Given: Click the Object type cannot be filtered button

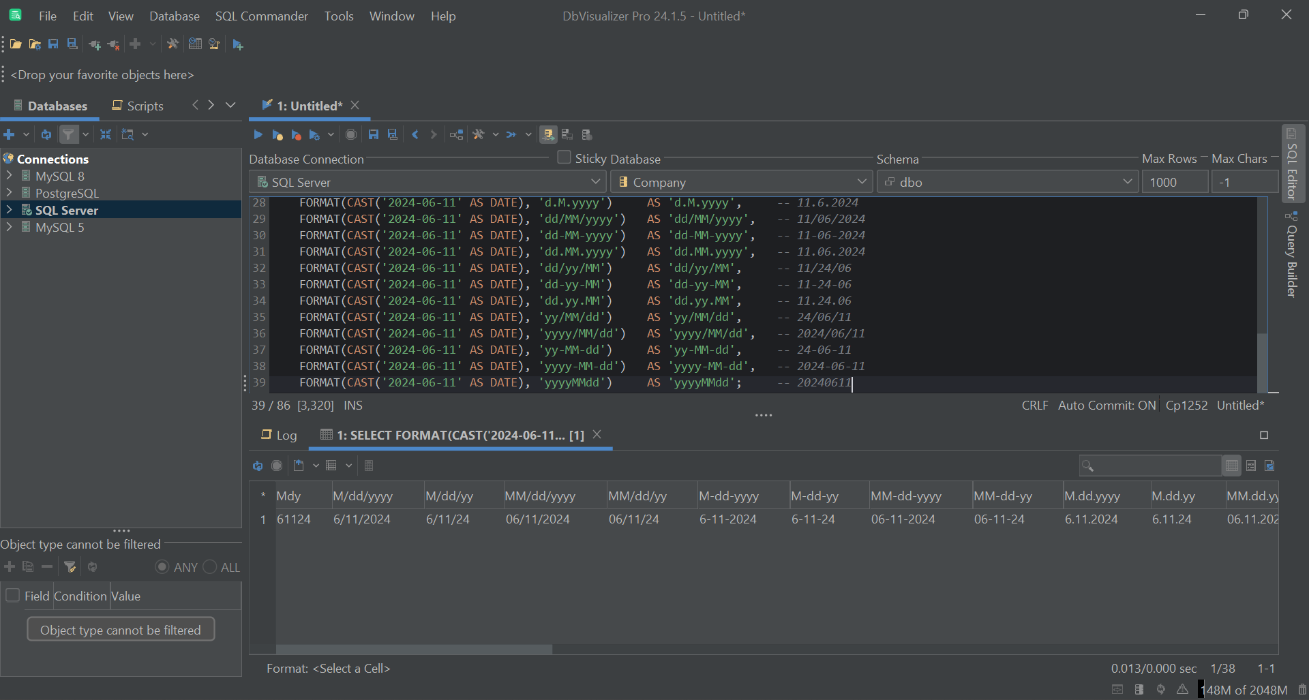Looking at the screenshot, I should coord(121,630).
